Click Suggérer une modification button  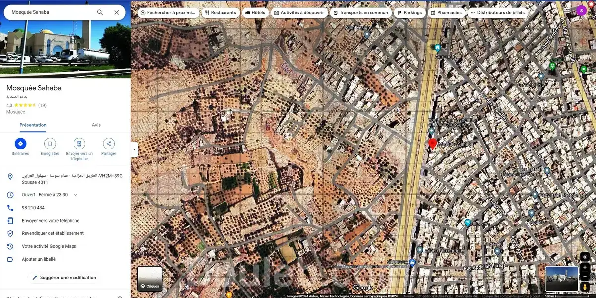pos(65,278)
